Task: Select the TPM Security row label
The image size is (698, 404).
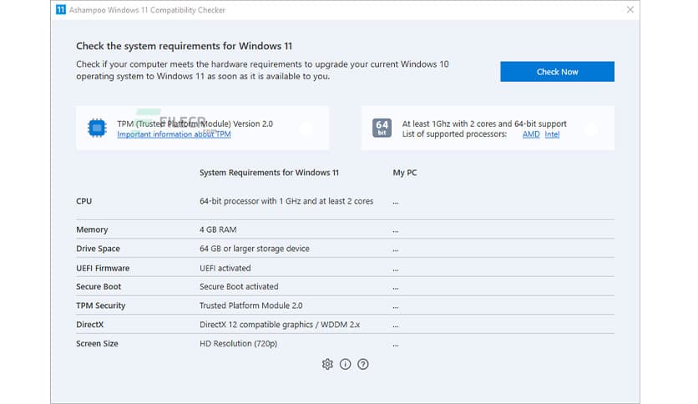Action: coord(100,306)
